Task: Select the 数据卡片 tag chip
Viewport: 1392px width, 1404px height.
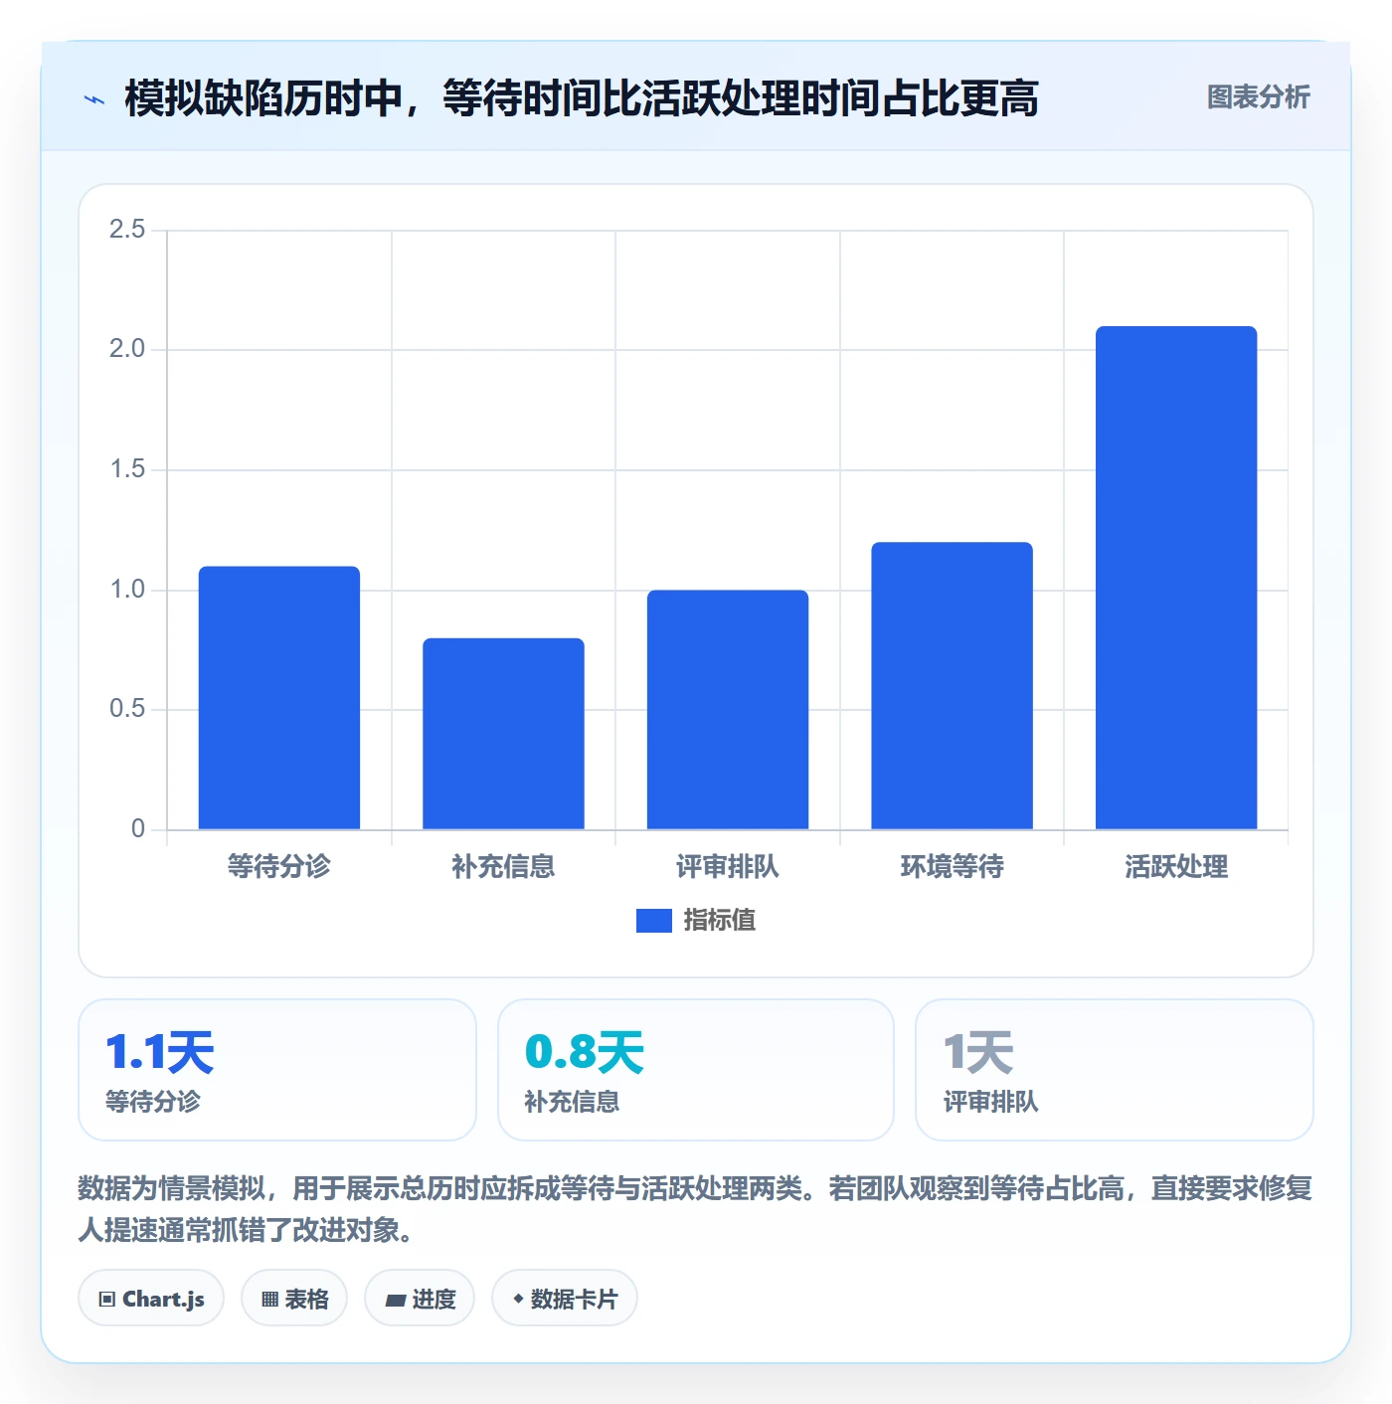Action: tap(565, 1299)
